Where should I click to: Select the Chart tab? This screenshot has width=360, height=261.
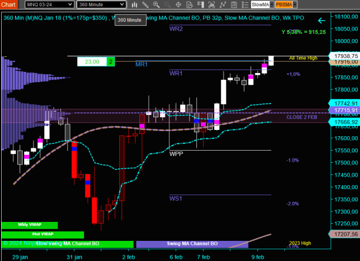pos(9,5)
